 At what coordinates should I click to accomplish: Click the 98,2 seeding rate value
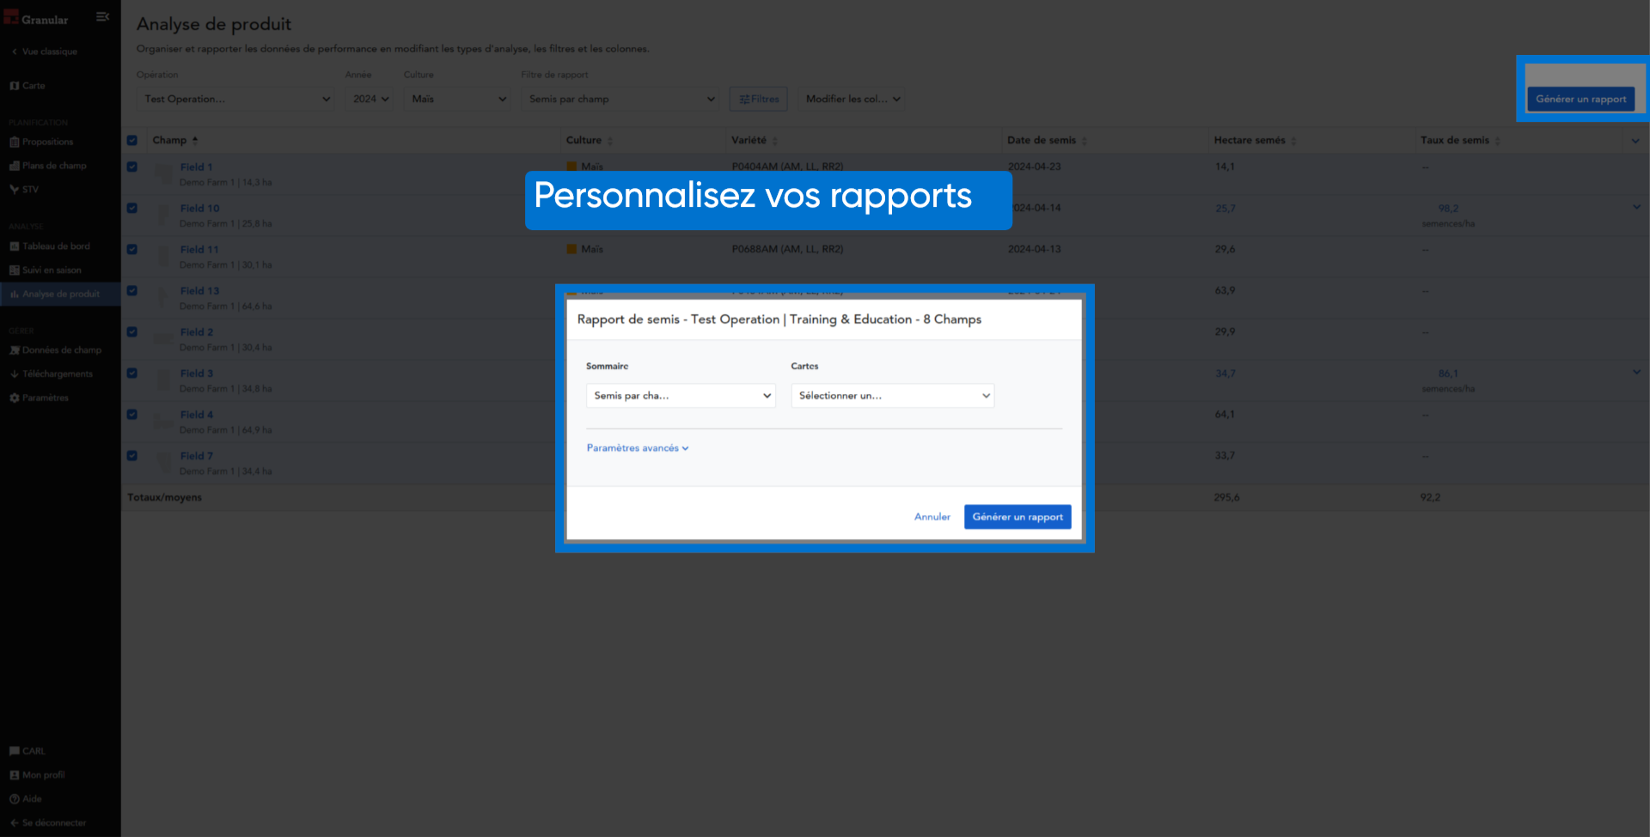point(1448,209)
